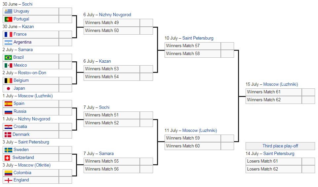Click the Portugal flag icon

[x=9, y=19]
